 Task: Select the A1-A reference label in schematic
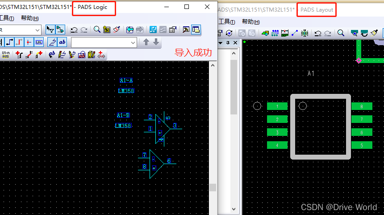tap(126, 80)
